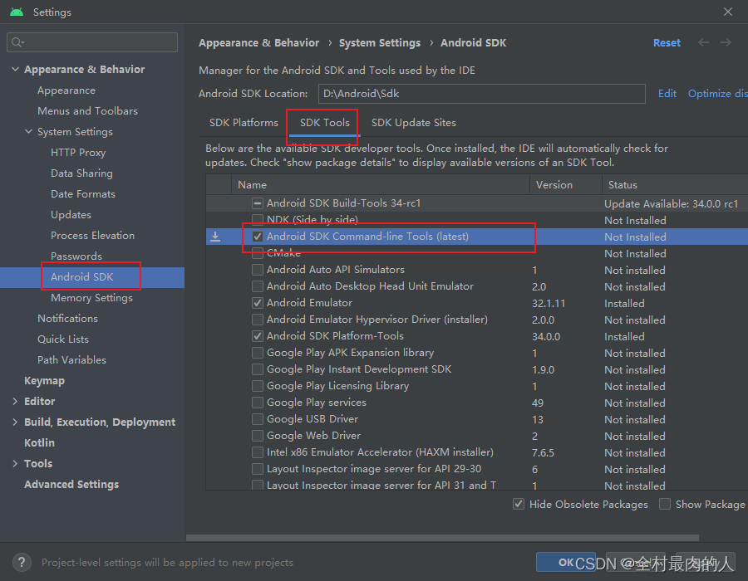Click the forward navigation arrow
Image resolution: width=748 pixels, height=581 pixels.
click(726, 43)
